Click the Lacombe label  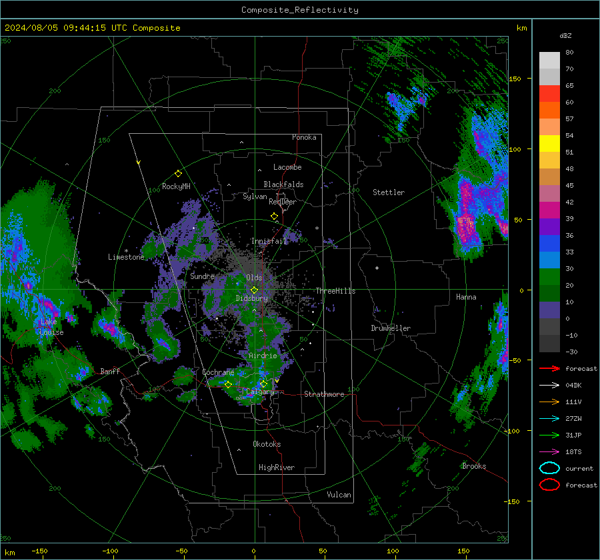click(x=287, y=167)
